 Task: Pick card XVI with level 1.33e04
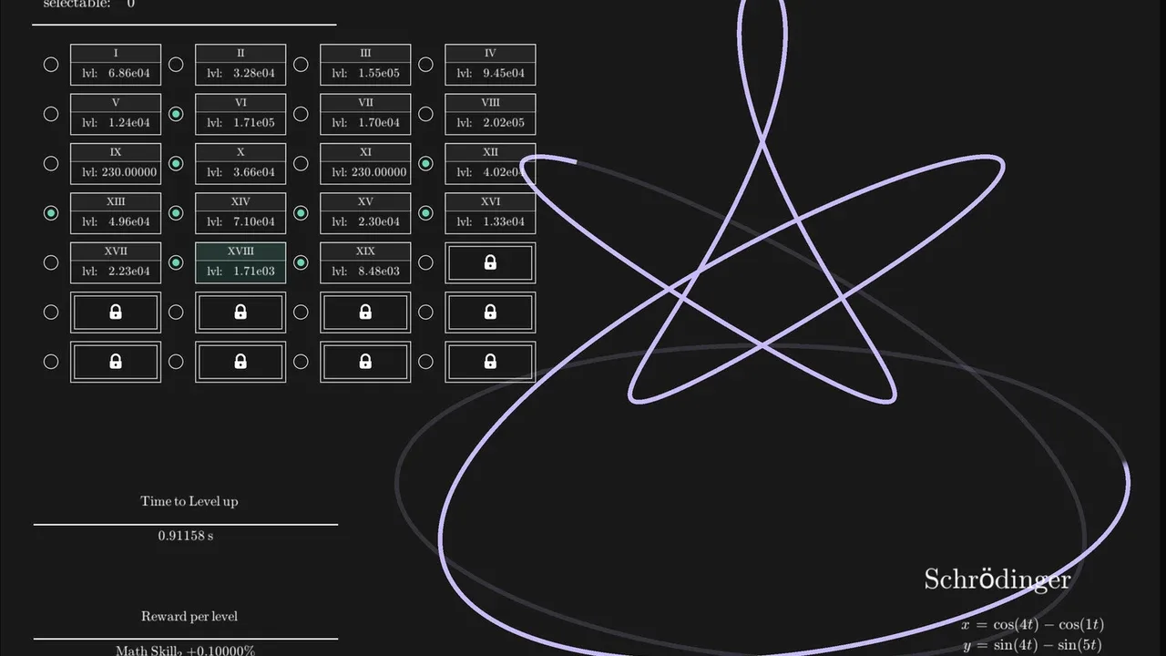(x=490, y=213)
